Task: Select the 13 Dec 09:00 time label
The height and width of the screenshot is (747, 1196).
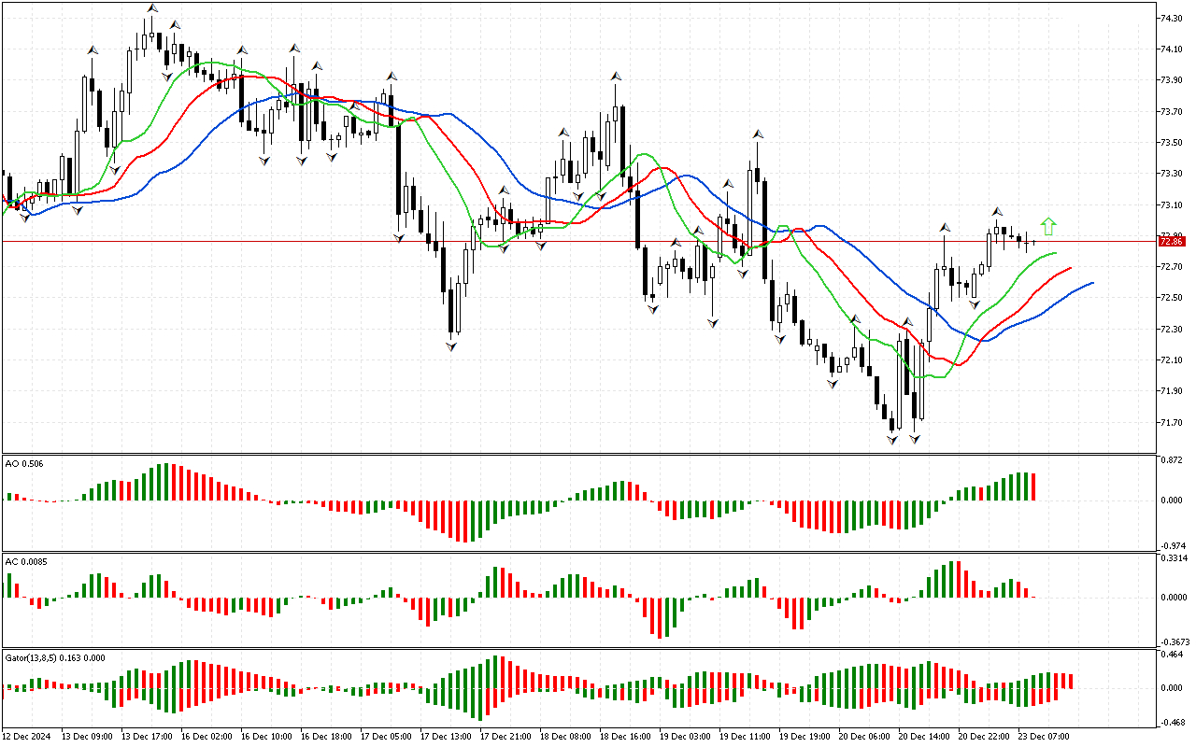Action: pos(87,736)
